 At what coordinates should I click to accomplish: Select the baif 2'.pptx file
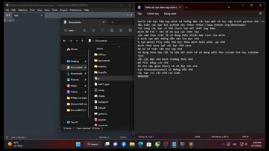pos(102,84)
